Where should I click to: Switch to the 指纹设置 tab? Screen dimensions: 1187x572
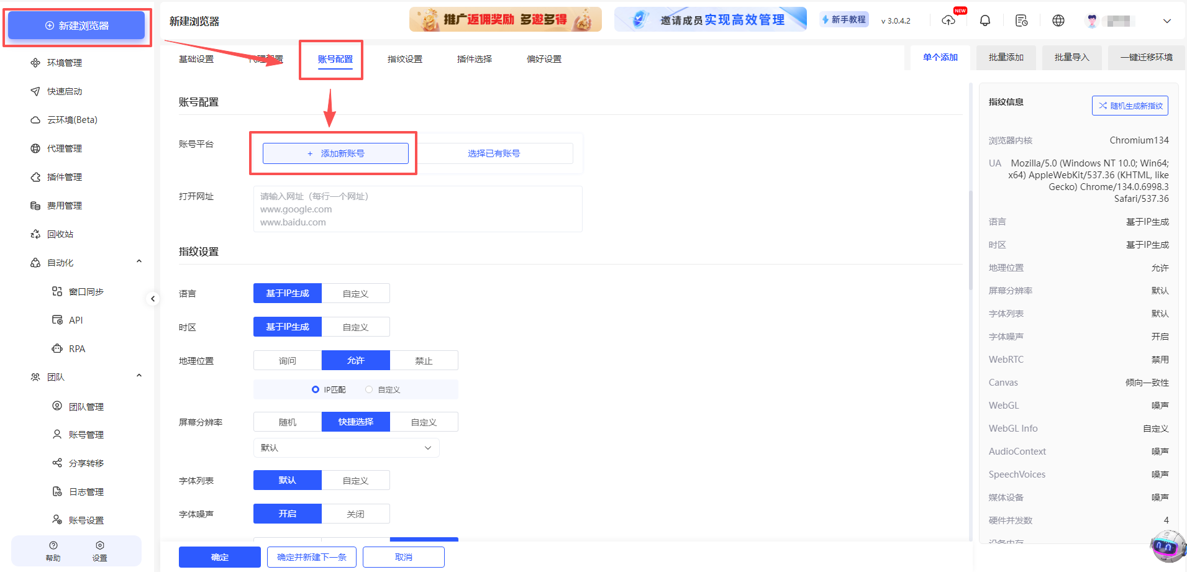tap(404, 58)
